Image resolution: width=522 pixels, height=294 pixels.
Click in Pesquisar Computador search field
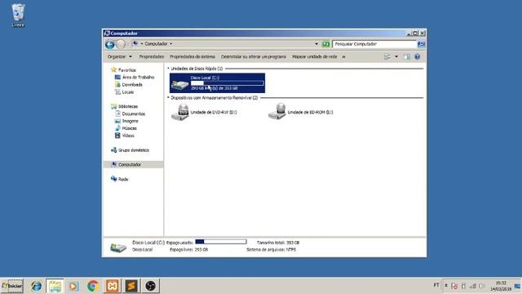tap(374, 44)
